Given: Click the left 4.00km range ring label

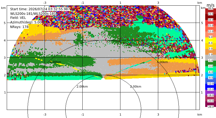Looking at the screenshot, I should (x=55, y=62).
